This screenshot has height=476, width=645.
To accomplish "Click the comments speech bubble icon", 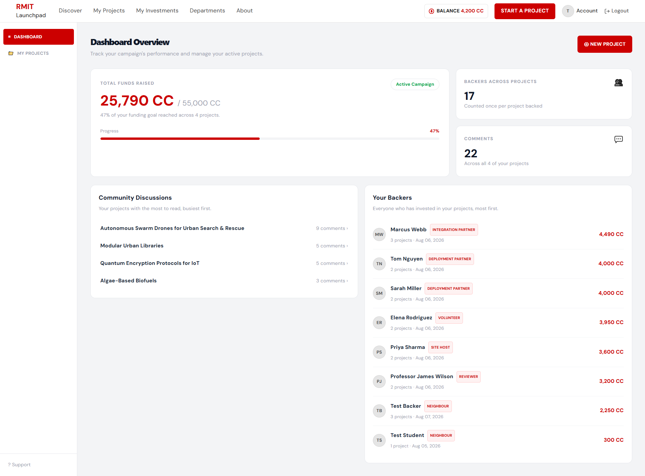I will point(618,140).
